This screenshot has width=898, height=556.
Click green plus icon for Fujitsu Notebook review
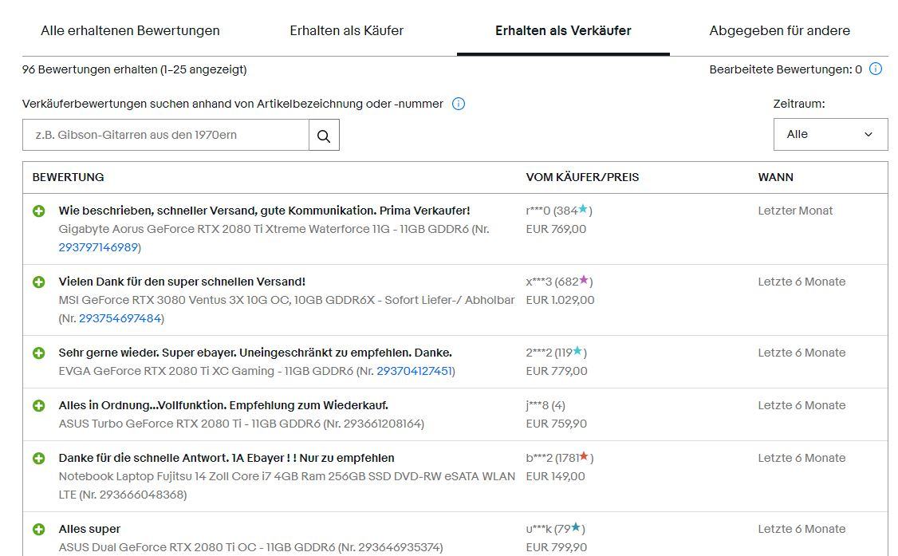click(38, 458)
